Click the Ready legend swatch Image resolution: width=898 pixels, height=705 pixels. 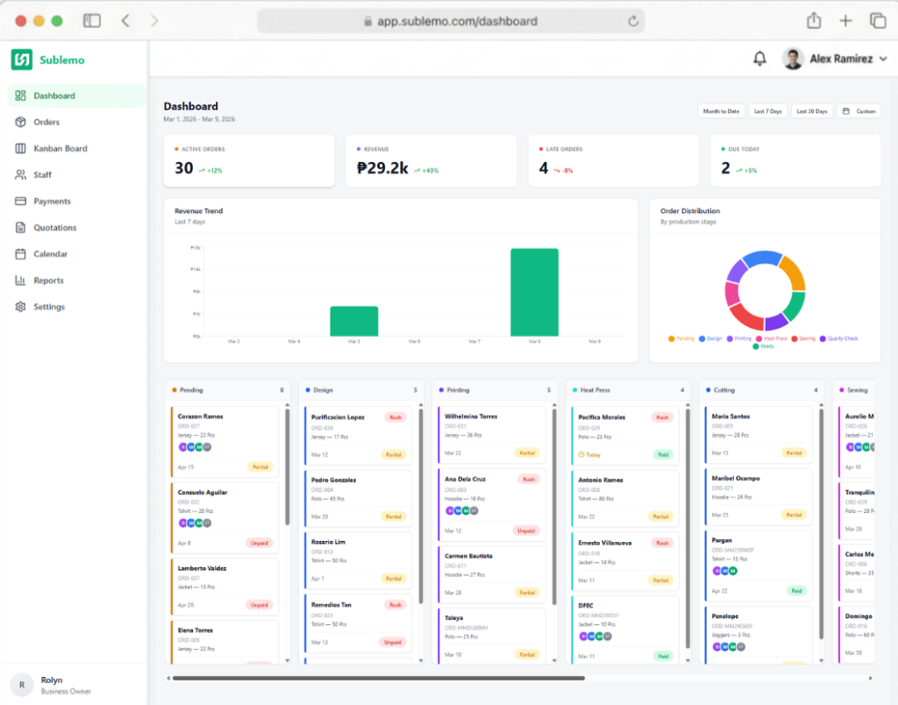[x=756, y=345]
